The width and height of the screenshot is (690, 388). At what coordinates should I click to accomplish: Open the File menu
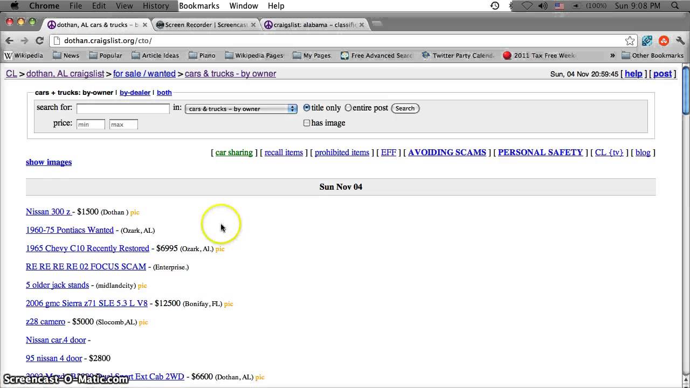[x=75, y=6]
